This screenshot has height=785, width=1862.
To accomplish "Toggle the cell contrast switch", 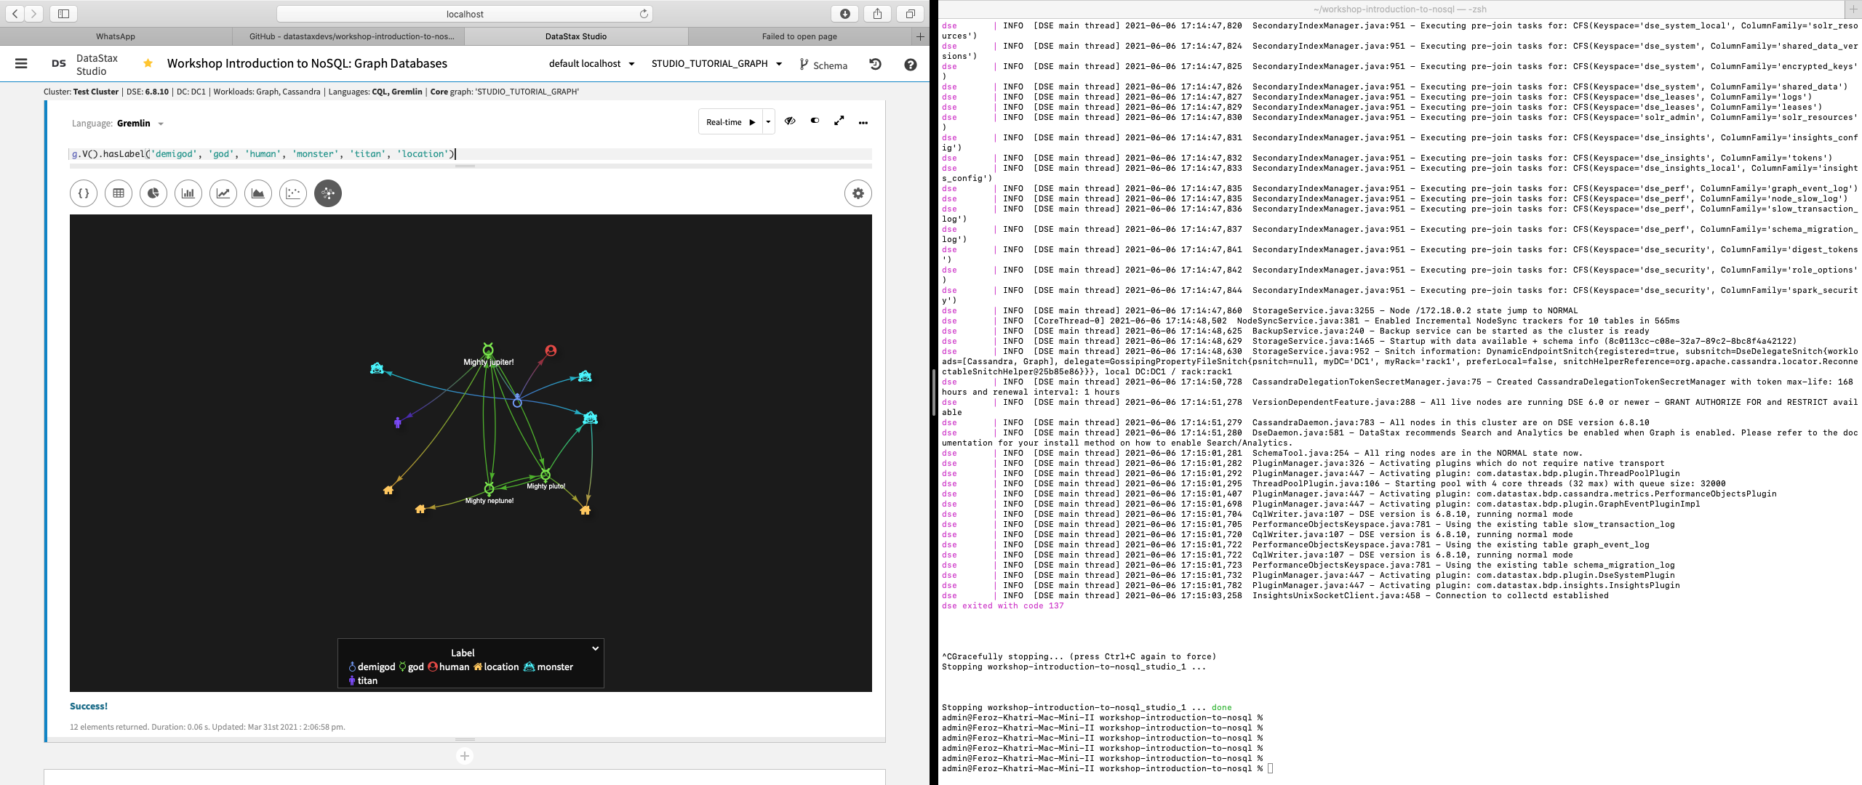I will tap(815, 121).
